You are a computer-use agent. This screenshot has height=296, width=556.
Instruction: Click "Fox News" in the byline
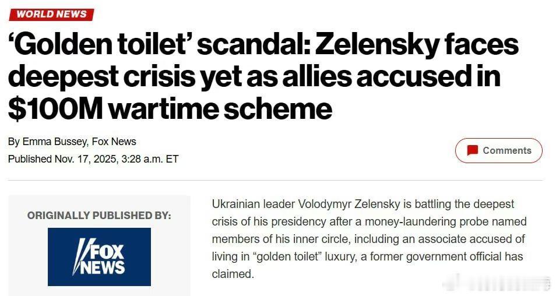coord(114,142)
